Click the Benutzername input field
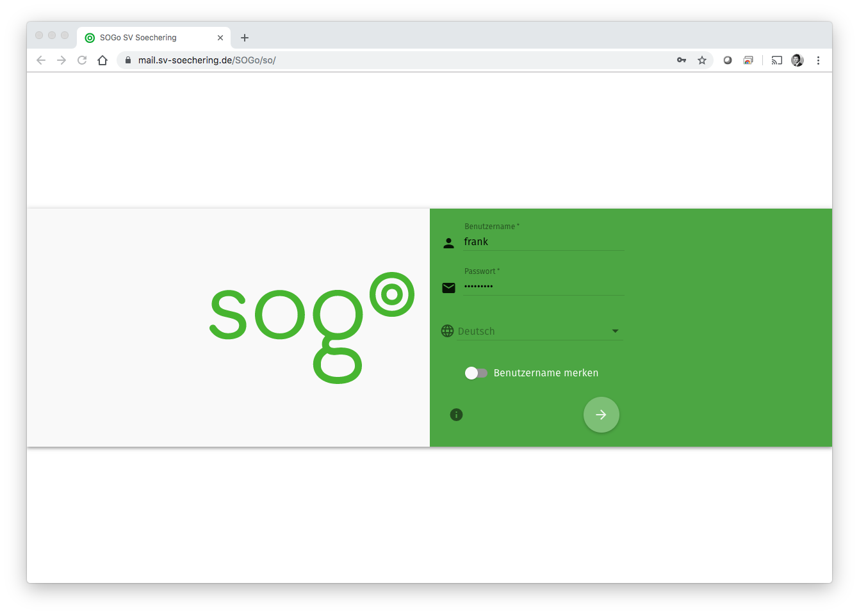This screenshot has width=859, height=615. pos(543,242)
